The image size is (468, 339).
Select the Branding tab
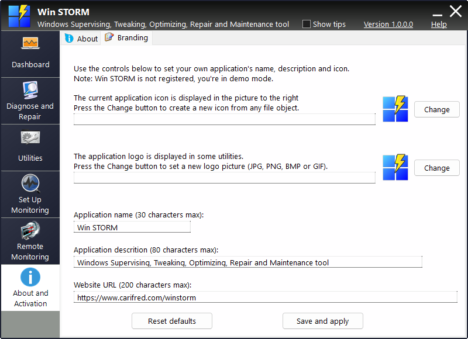127,38
